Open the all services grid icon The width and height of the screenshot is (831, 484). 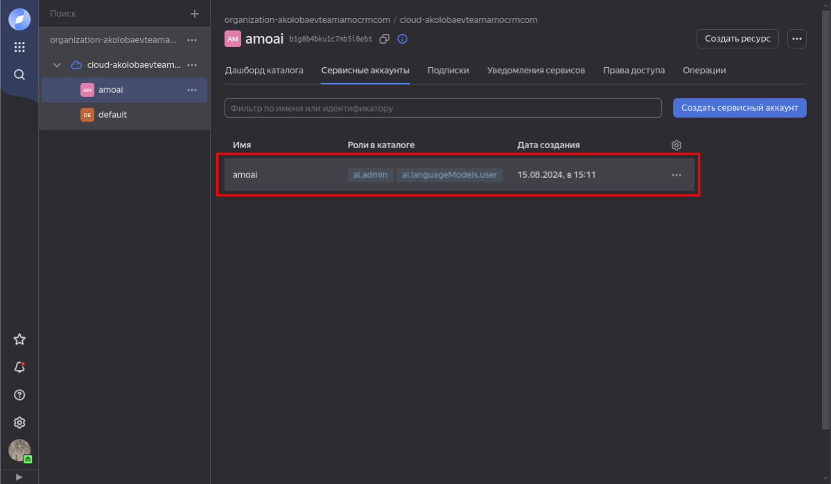tap(19, 47)
